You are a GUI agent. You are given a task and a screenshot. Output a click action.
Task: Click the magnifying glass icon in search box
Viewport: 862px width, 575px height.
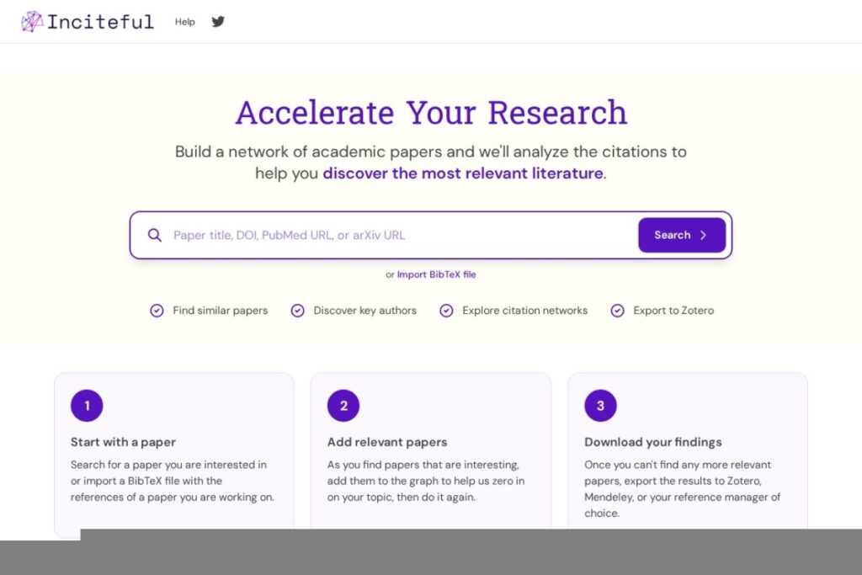point(155,235)
